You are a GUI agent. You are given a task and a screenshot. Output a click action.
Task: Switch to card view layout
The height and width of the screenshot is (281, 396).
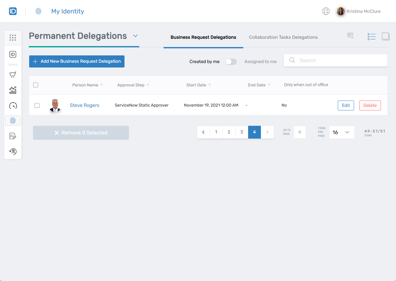click(x=386, y=36)
